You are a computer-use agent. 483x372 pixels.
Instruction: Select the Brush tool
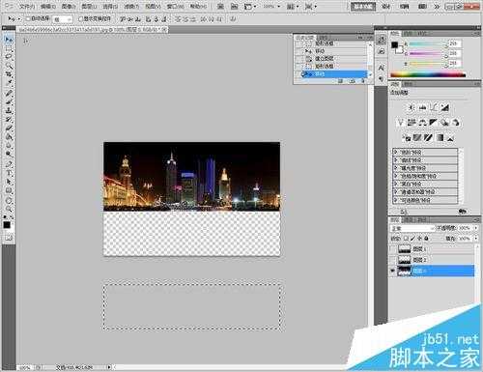(9, 102)
